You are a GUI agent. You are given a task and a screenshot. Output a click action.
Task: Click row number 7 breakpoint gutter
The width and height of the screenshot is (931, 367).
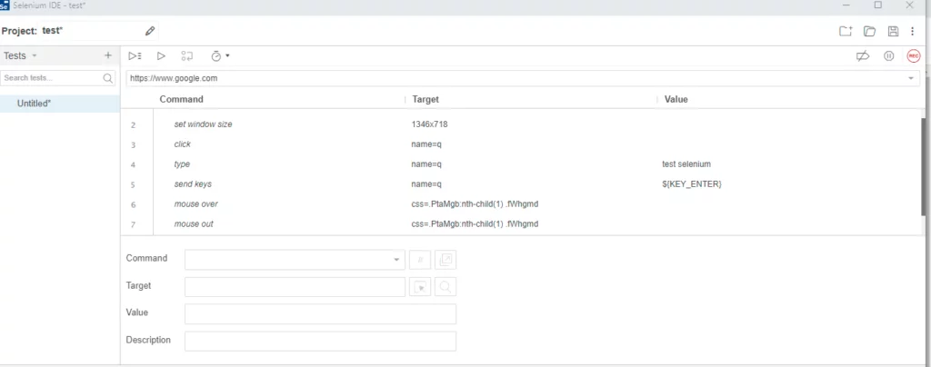click(x=133, y=224)
